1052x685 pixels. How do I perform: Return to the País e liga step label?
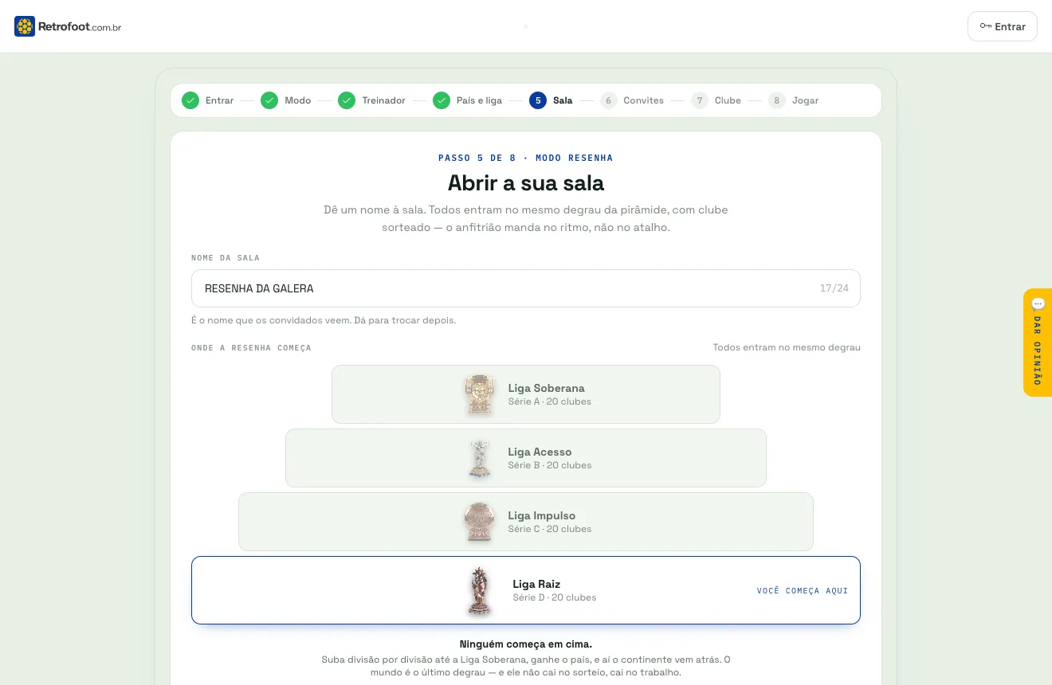[480, 100]
